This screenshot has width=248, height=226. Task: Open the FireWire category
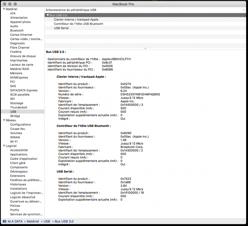click(x=16, y=52)
